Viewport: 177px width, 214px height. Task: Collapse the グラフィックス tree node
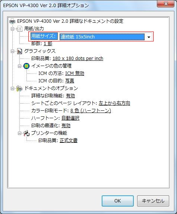pos(13,51)
